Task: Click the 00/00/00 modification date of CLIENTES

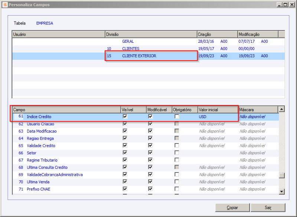Action: coord(247,49)
